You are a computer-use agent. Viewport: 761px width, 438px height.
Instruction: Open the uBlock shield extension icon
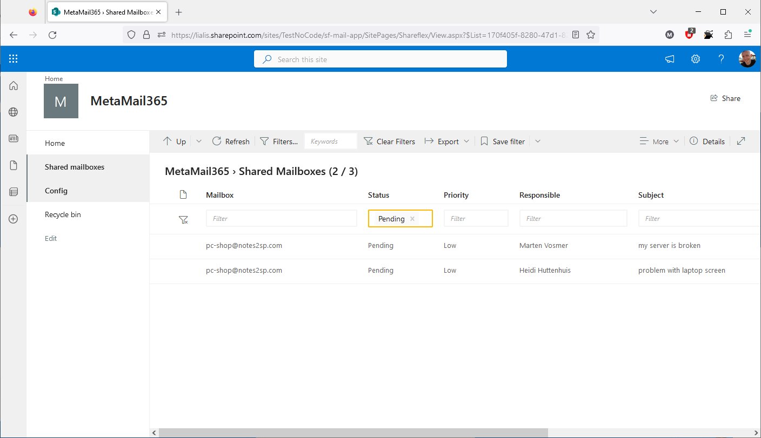(689, 34)
